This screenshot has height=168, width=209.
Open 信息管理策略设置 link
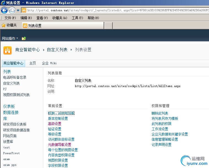pyautogui.click(x=165, y=139)
